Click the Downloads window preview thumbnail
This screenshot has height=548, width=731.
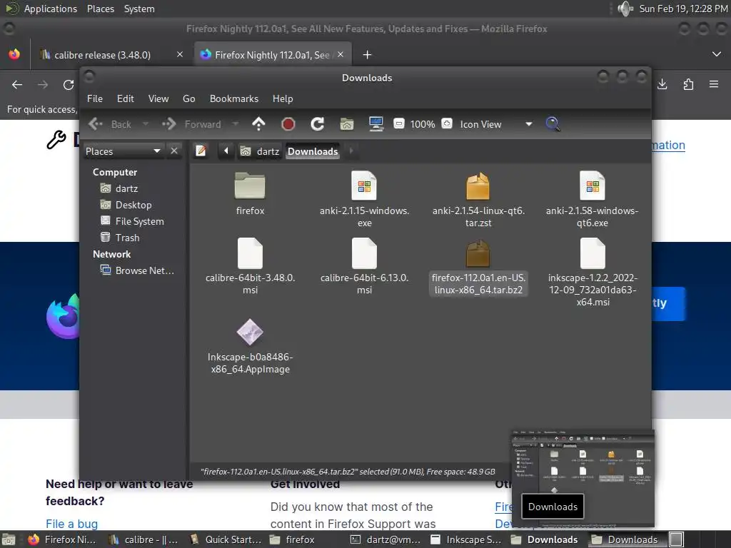[583, 479]
